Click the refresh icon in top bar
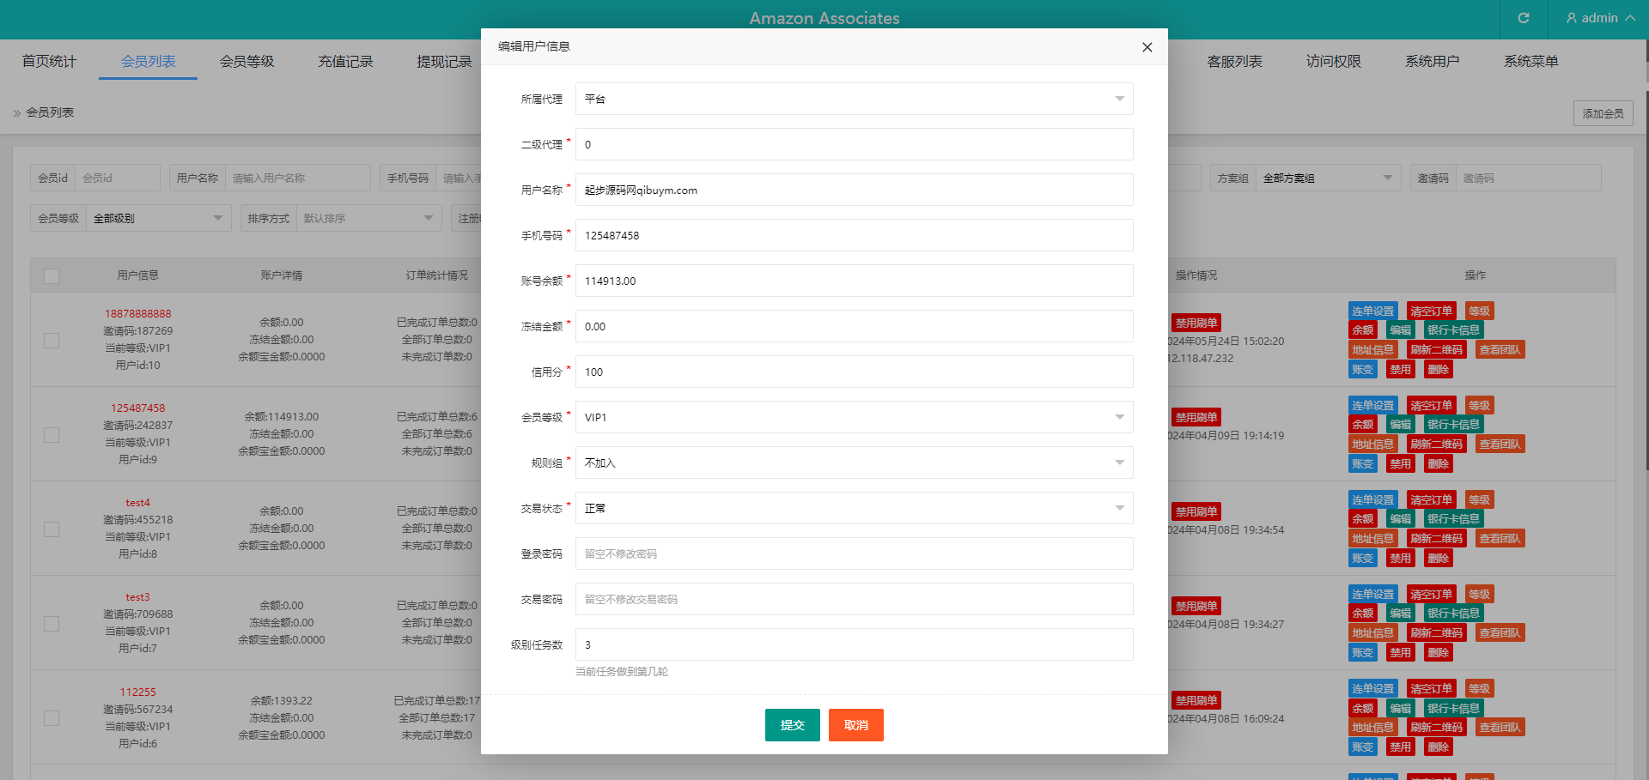This screenshot has width=1649, height=780. click(x=1524, y=18)
